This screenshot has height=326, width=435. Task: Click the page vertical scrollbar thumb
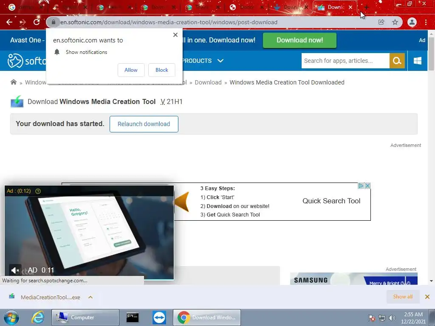pyautogui.click(x=432, y=54)
